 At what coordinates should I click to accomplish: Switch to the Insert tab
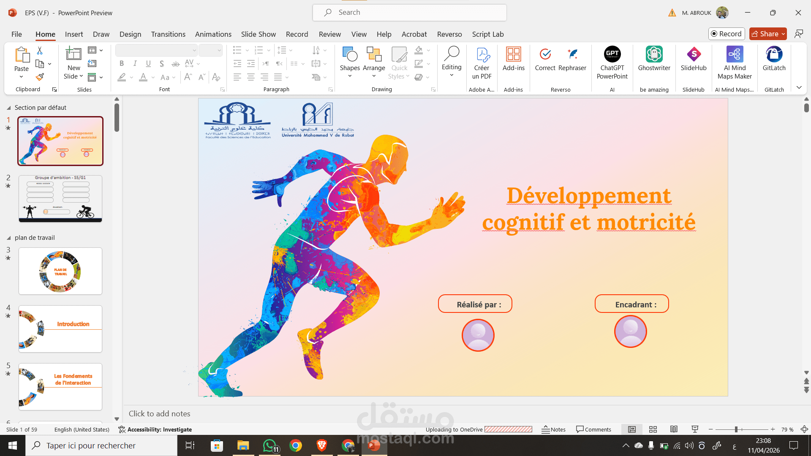coord(74,34)
